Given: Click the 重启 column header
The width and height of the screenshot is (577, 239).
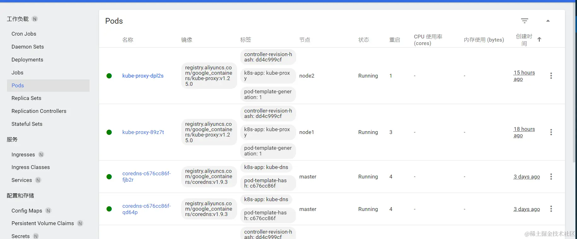Looking at the screenshot, I should coord(395,40).
